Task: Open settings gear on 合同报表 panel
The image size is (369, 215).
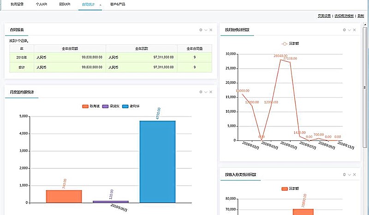Action: click(x=201, y=30)
